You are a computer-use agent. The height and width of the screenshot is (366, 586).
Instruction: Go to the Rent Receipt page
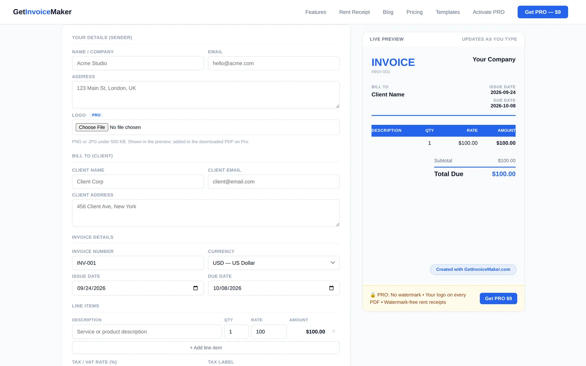[x=355, y=12]
